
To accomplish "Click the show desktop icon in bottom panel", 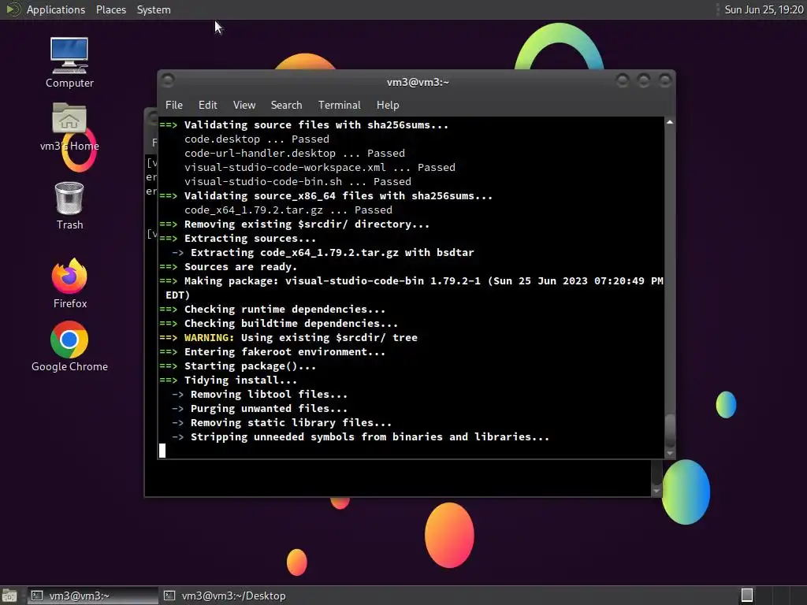I will (x=9, y=596).
